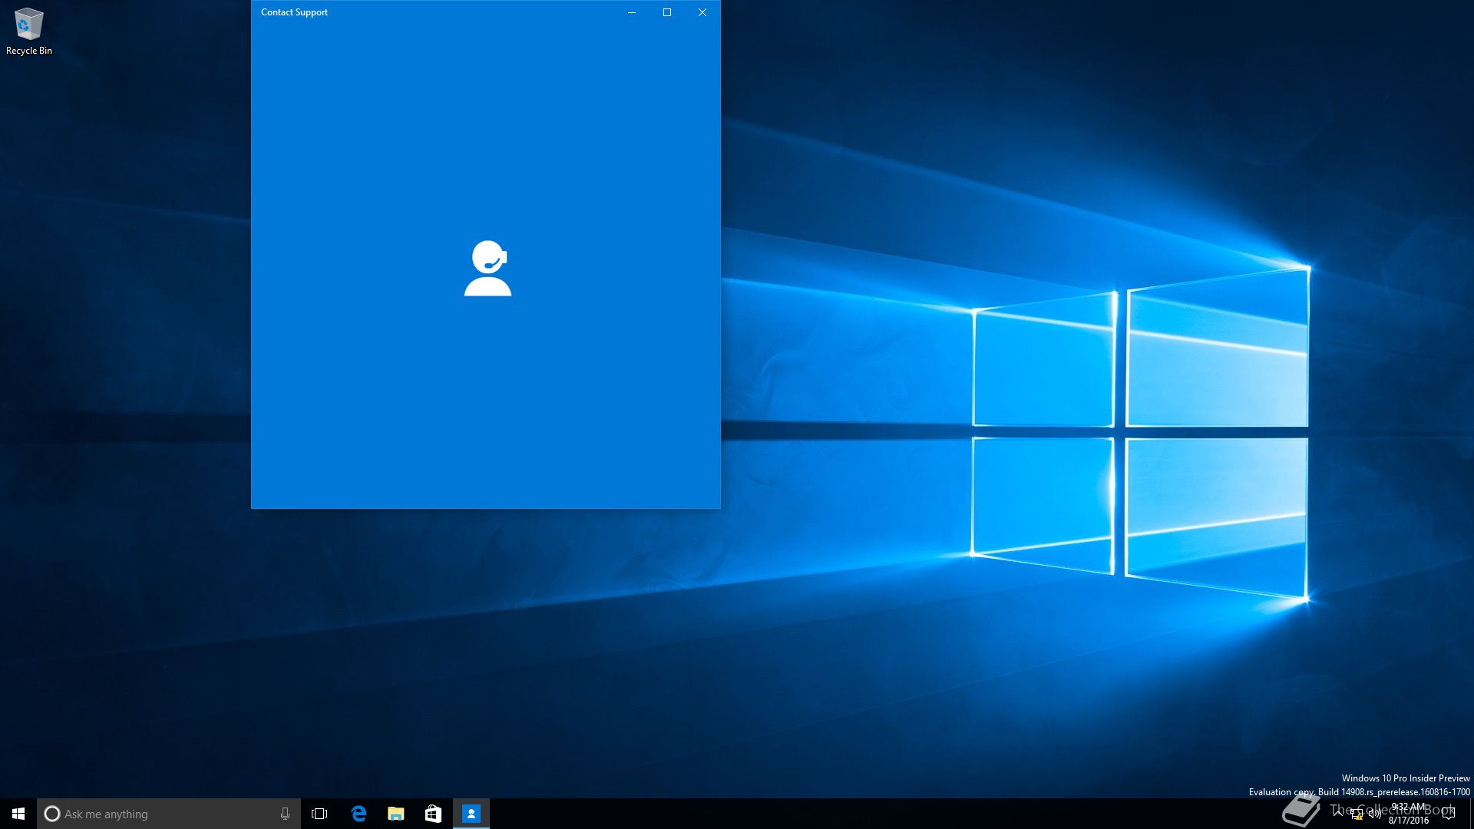Minimize the Contact Support window

pyautogui.click(x=632, y=12)
